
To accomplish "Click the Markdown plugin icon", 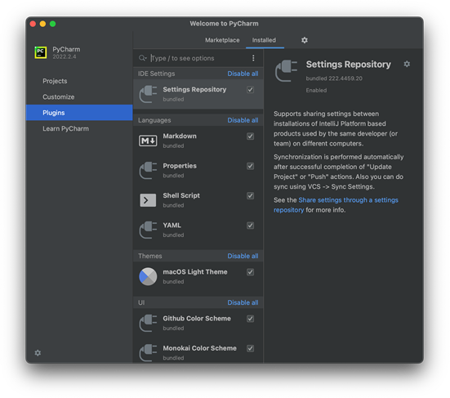I will (x=148, y=141).
